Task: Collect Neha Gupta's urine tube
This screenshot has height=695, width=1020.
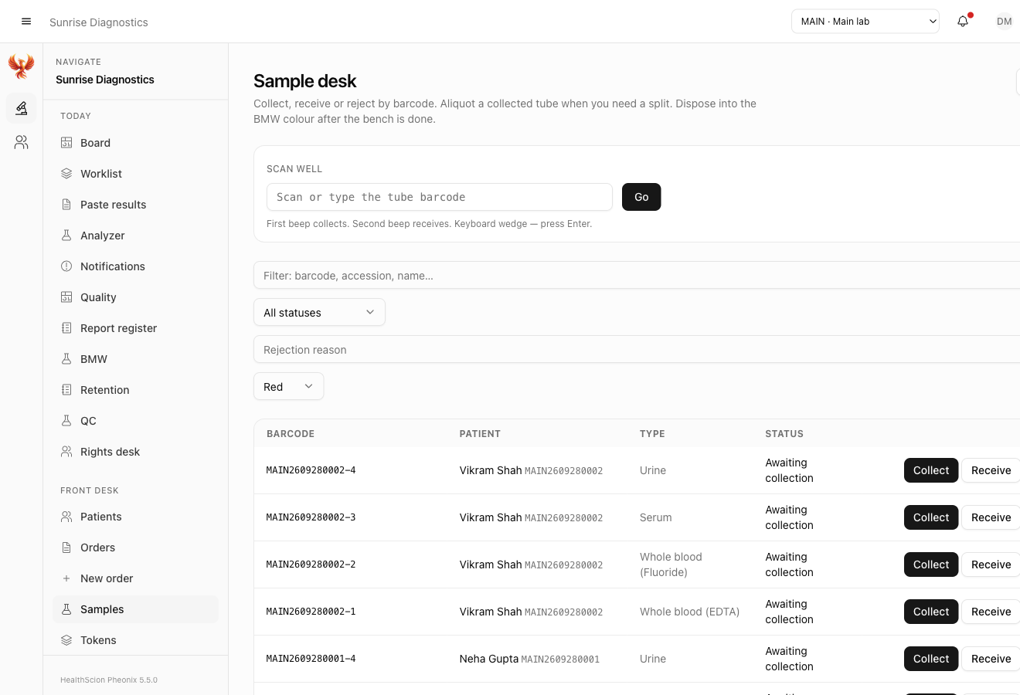Action: 931,659
